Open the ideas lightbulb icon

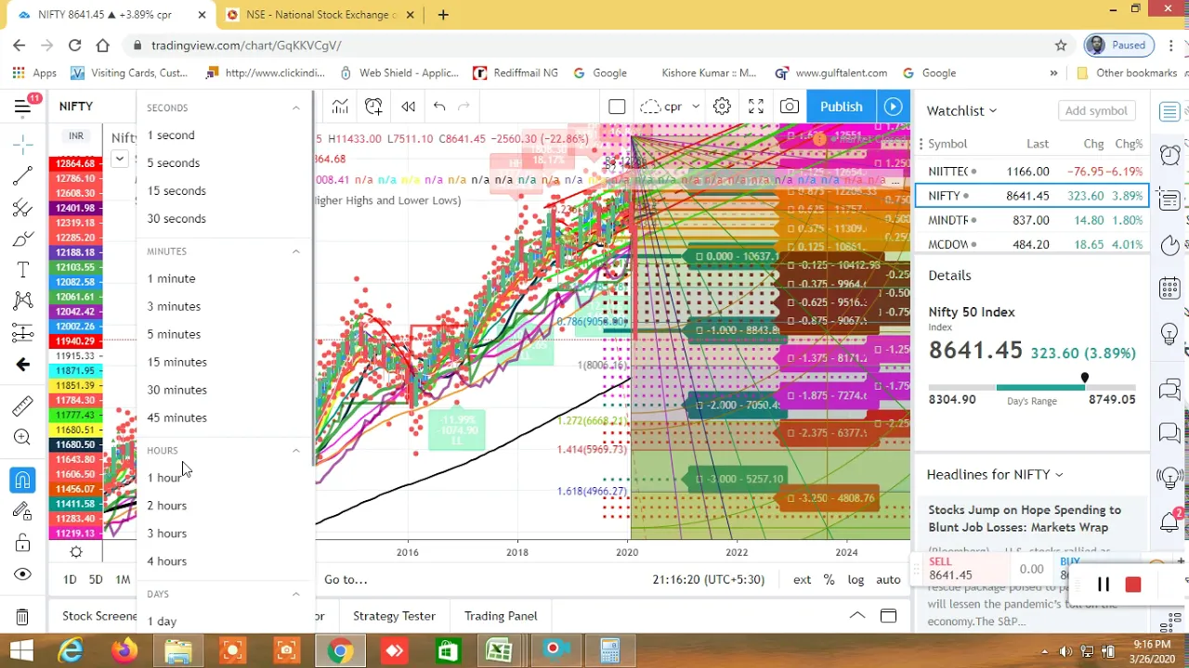(x=1169, y=334)
